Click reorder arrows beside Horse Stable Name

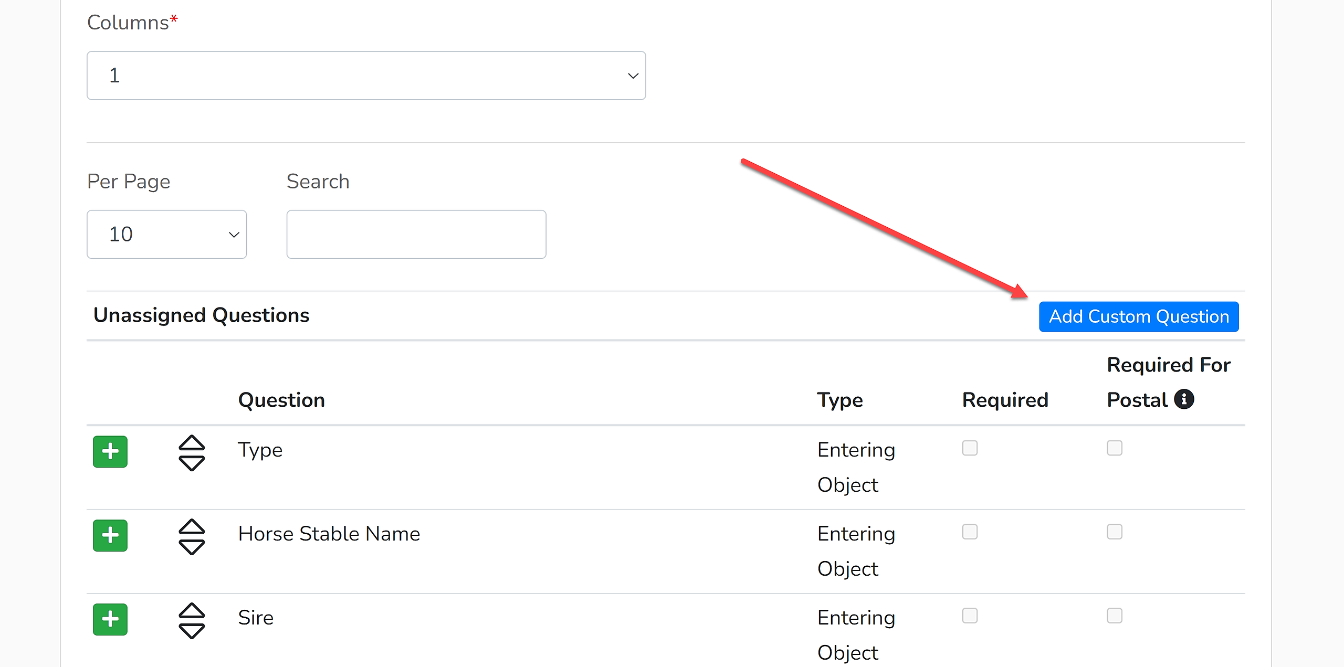click(192, 536)
